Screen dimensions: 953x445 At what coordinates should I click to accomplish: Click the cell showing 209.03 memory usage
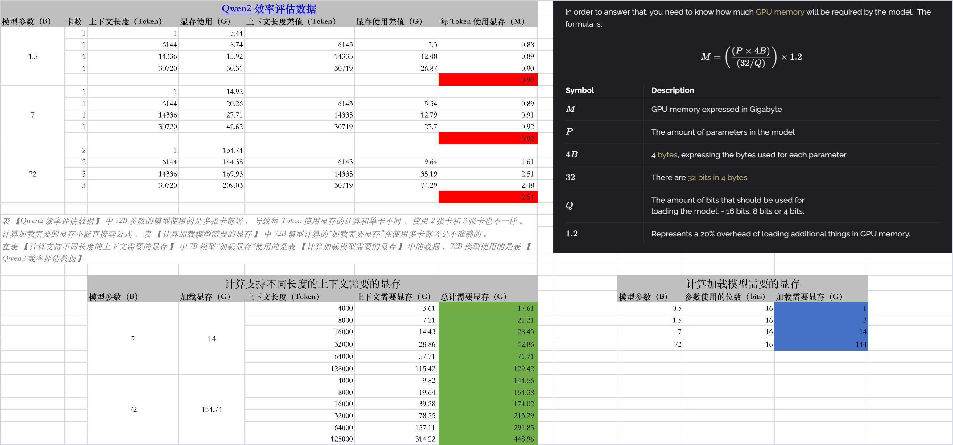212,185
